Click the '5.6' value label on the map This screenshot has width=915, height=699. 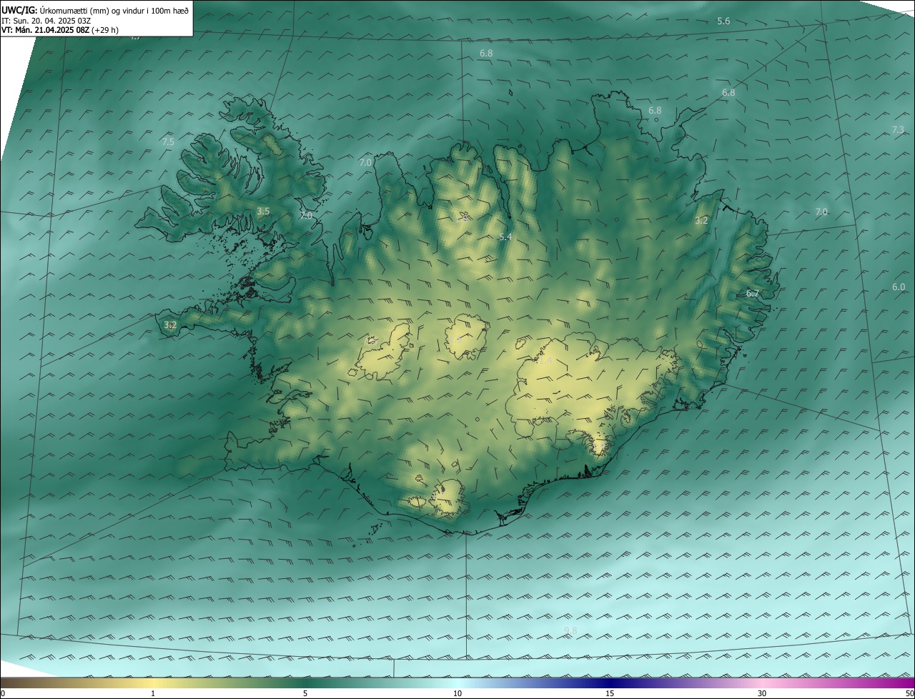pos(723,21)
